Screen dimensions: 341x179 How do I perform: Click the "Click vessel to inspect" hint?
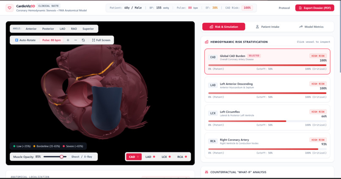click(x=313, y=42)
